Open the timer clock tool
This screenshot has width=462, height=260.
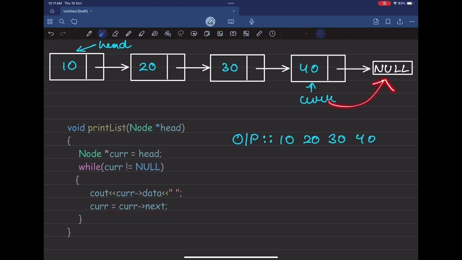click(273, 34)
